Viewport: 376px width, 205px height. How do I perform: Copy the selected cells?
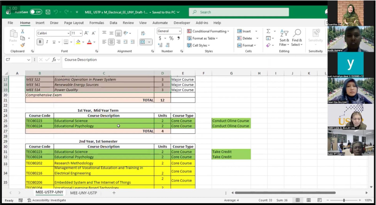coord(23,38)
